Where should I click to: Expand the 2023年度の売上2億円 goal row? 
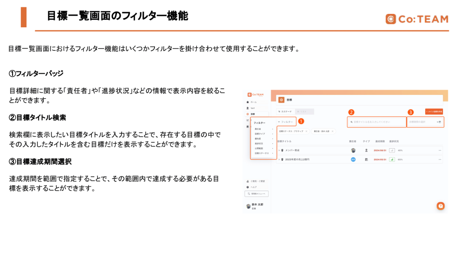click(279, 159)
